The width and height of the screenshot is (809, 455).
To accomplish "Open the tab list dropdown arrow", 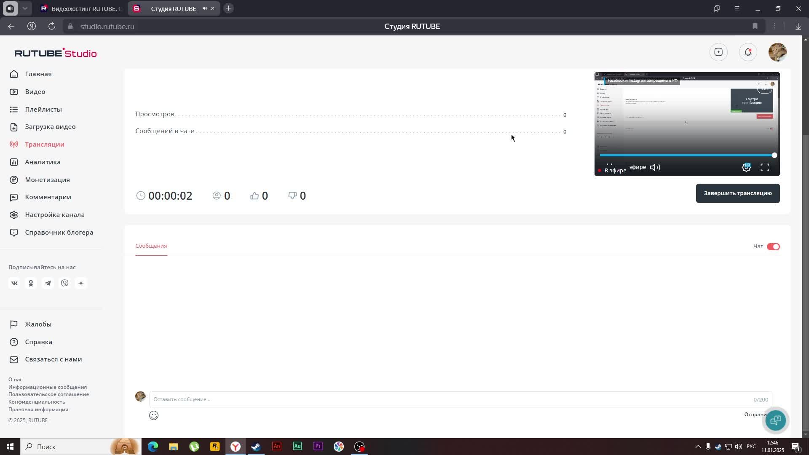I will point(25,8).
